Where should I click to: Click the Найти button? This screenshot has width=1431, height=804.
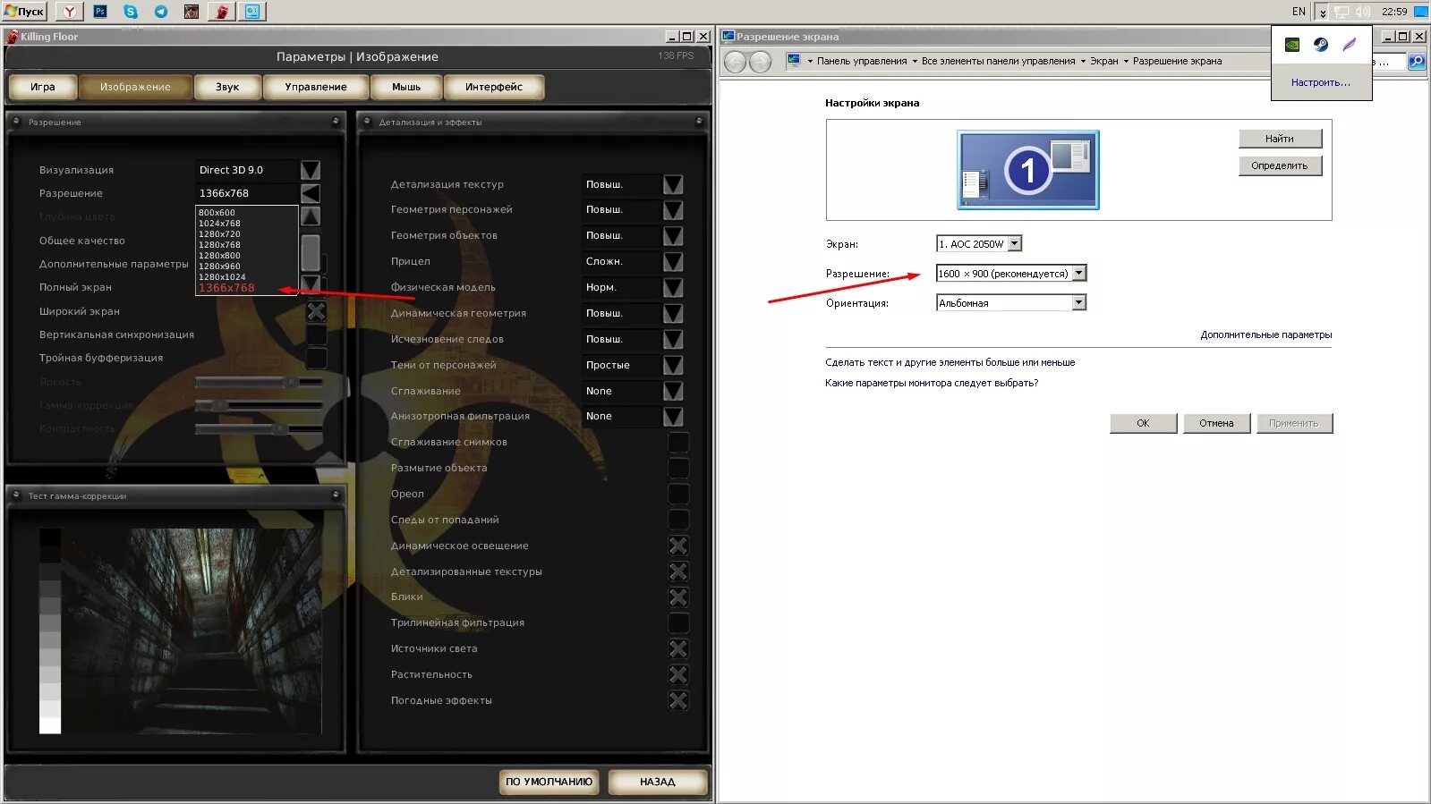tap(1280, 139)
